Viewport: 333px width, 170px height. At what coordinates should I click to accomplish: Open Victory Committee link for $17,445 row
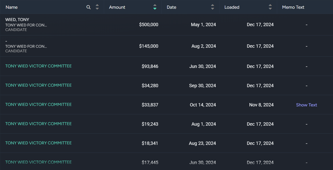[x=38, y=162]
